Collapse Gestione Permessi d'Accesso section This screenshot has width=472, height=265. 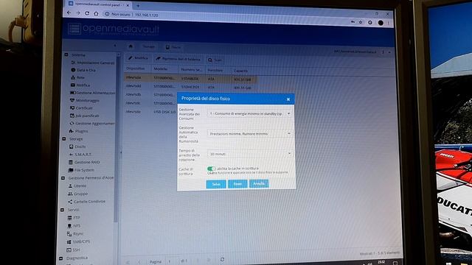(x=63, y=178)
